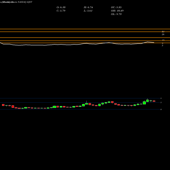Click the last red candlestick on the right
Viewport: 170px width, 170px height.
pos(154,101)
